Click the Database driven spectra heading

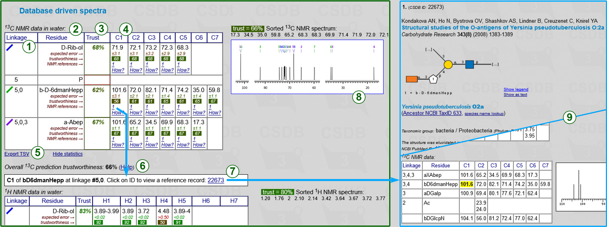(x=63, y=11)
